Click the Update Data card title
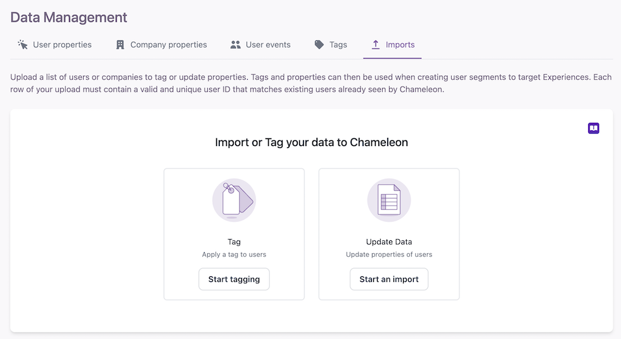 point(389,242)
